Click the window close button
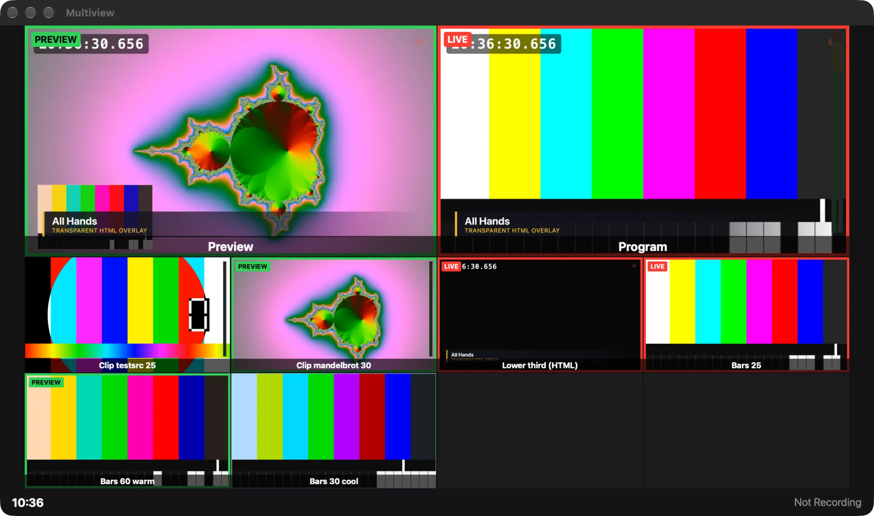This screenshot has width=874, height=516. coord(13,13)
